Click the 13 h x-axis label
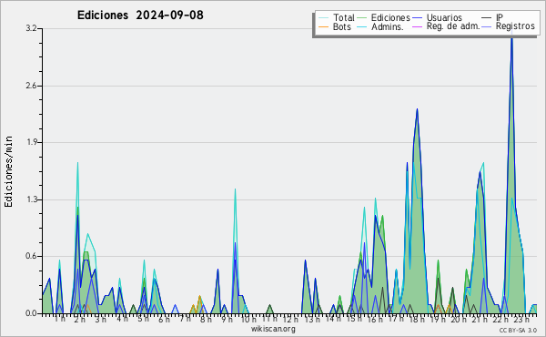The height and width of the screenshot is (337, 546). tap(311, 320)
